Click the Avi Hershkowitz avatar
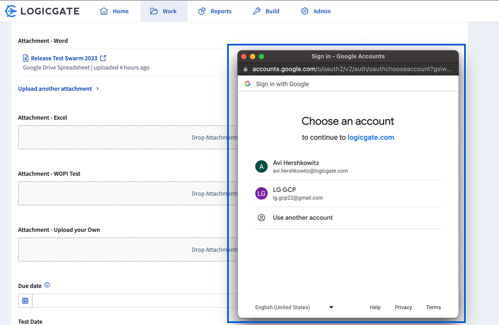 (262, 166)
